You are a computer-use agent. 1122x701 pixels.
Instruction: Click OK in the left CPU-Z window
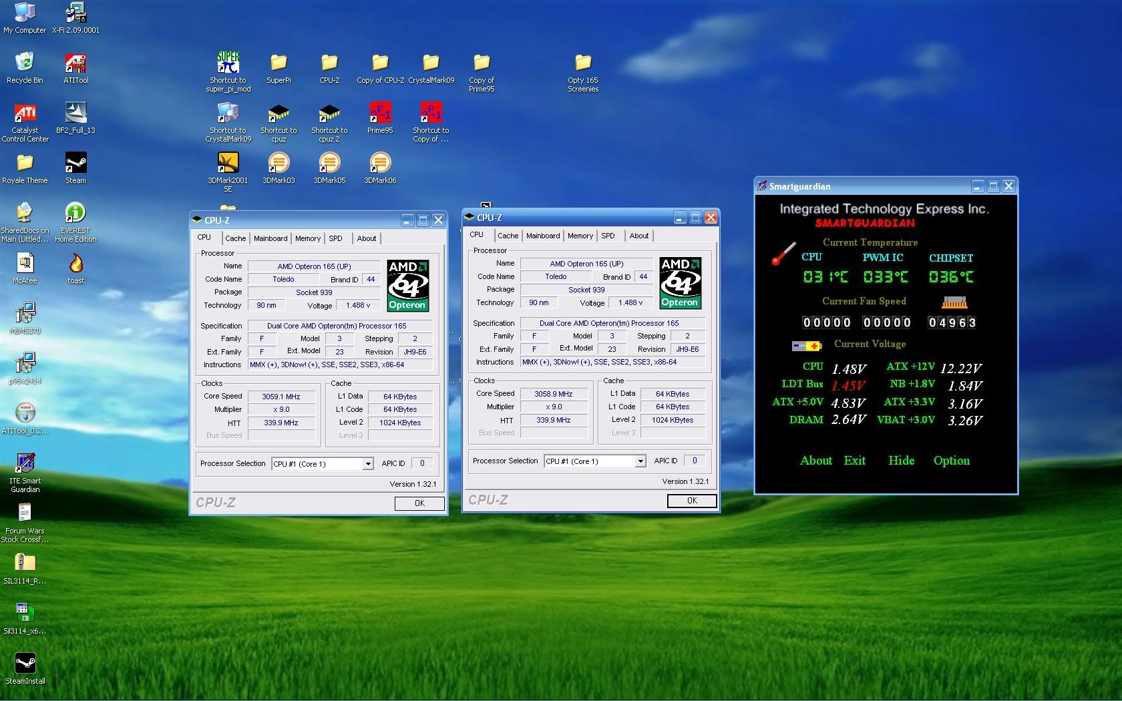click(x=419, y=503)
